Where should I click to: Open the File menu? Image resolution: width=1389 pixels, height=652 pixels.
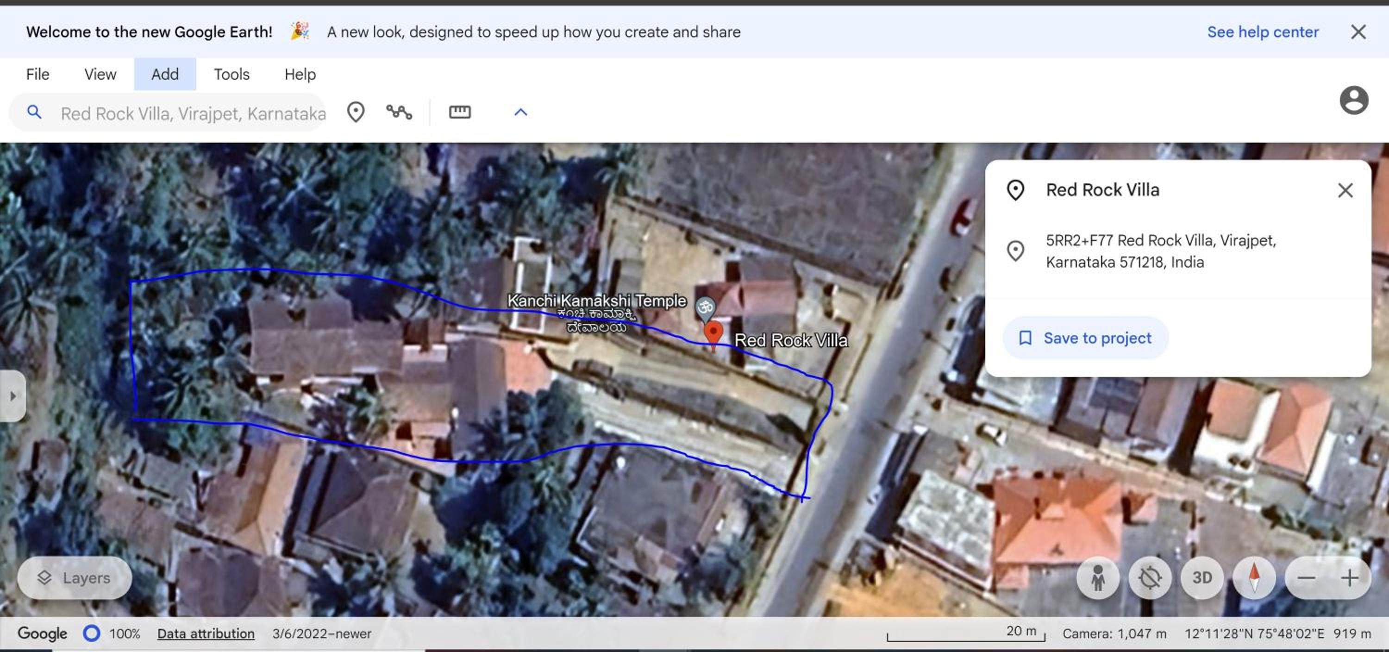pyautogui.click(x=38, y=75)
